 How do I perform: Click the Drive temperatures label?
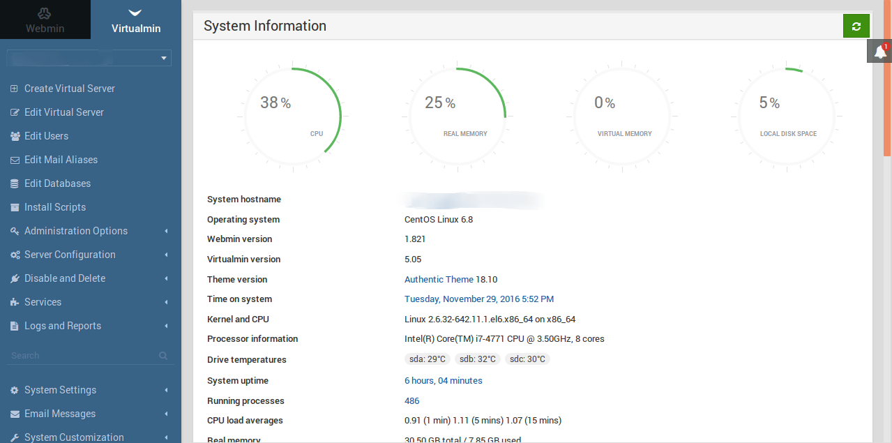click(x=247, y=360)
